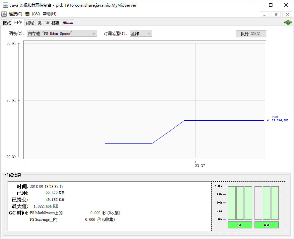Click the 2018-09-13 23:37:17 timestamp
Viewport: 294px width, 239px height.
(x=46, y=187)
